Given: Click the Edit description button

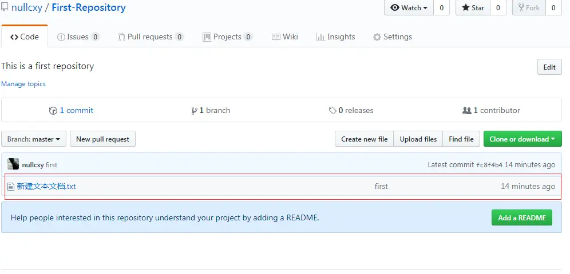Looking at the screenshot, I should coord(549,67).
